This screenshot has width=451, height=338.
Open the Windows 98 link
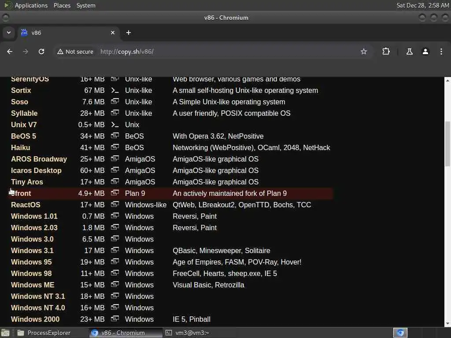pos(31,273)
